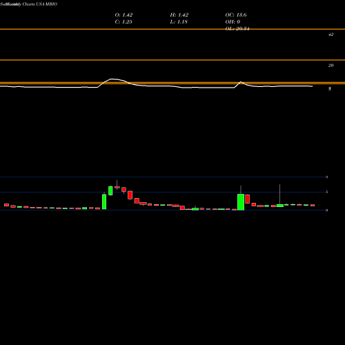Viewport: 345px width, 345px height.
Task: Click the red candle with the highest upper wick
Action: 117,188
